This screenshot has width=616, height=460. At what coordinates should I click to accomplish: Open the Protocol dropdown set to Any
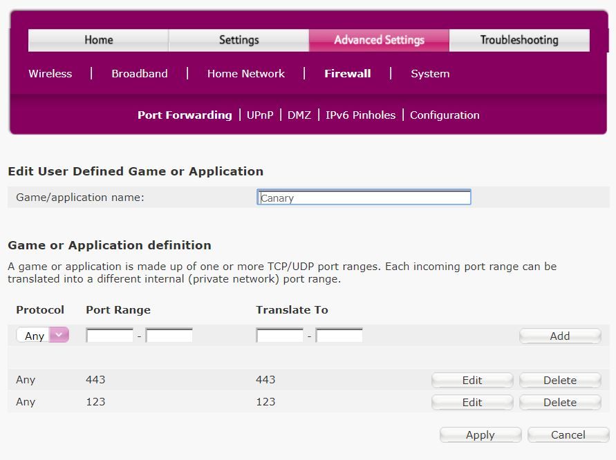pos(42,336)
